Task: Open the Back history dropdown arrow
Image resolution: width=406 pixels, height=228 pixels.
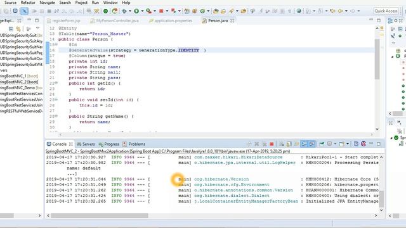Action: tap(346, 11)
